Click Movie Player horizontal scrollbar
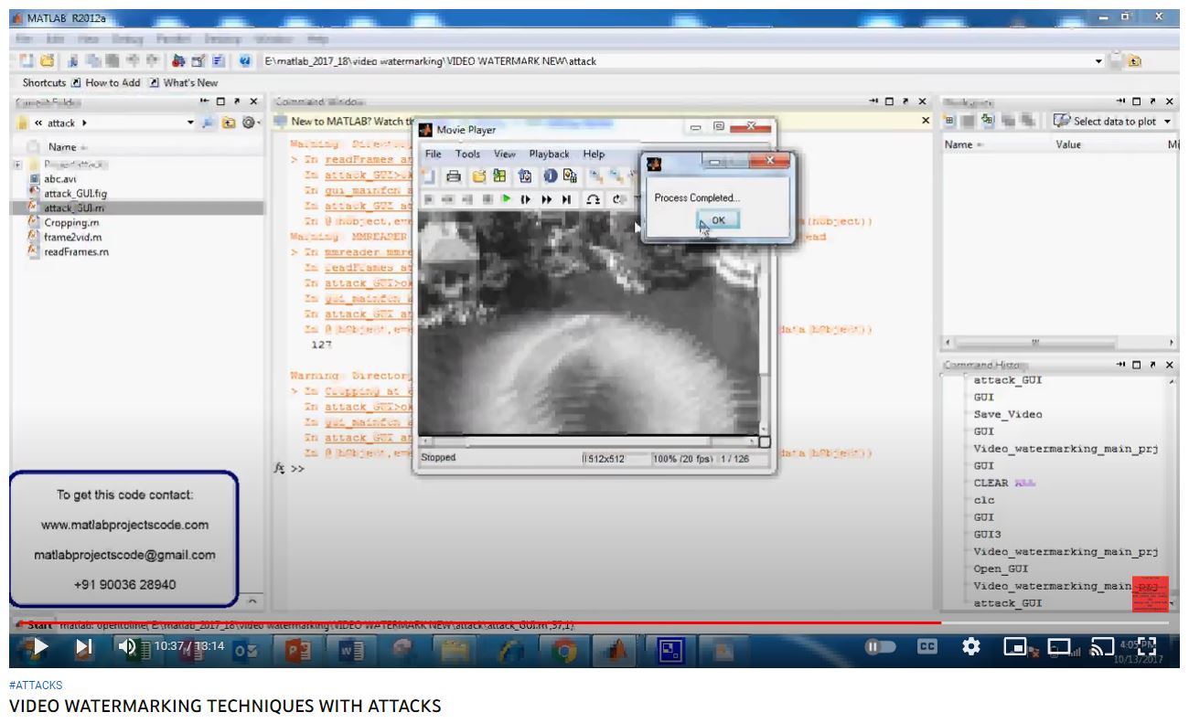This screenshot has height=723, width=1189. click(x=587, y=442)
